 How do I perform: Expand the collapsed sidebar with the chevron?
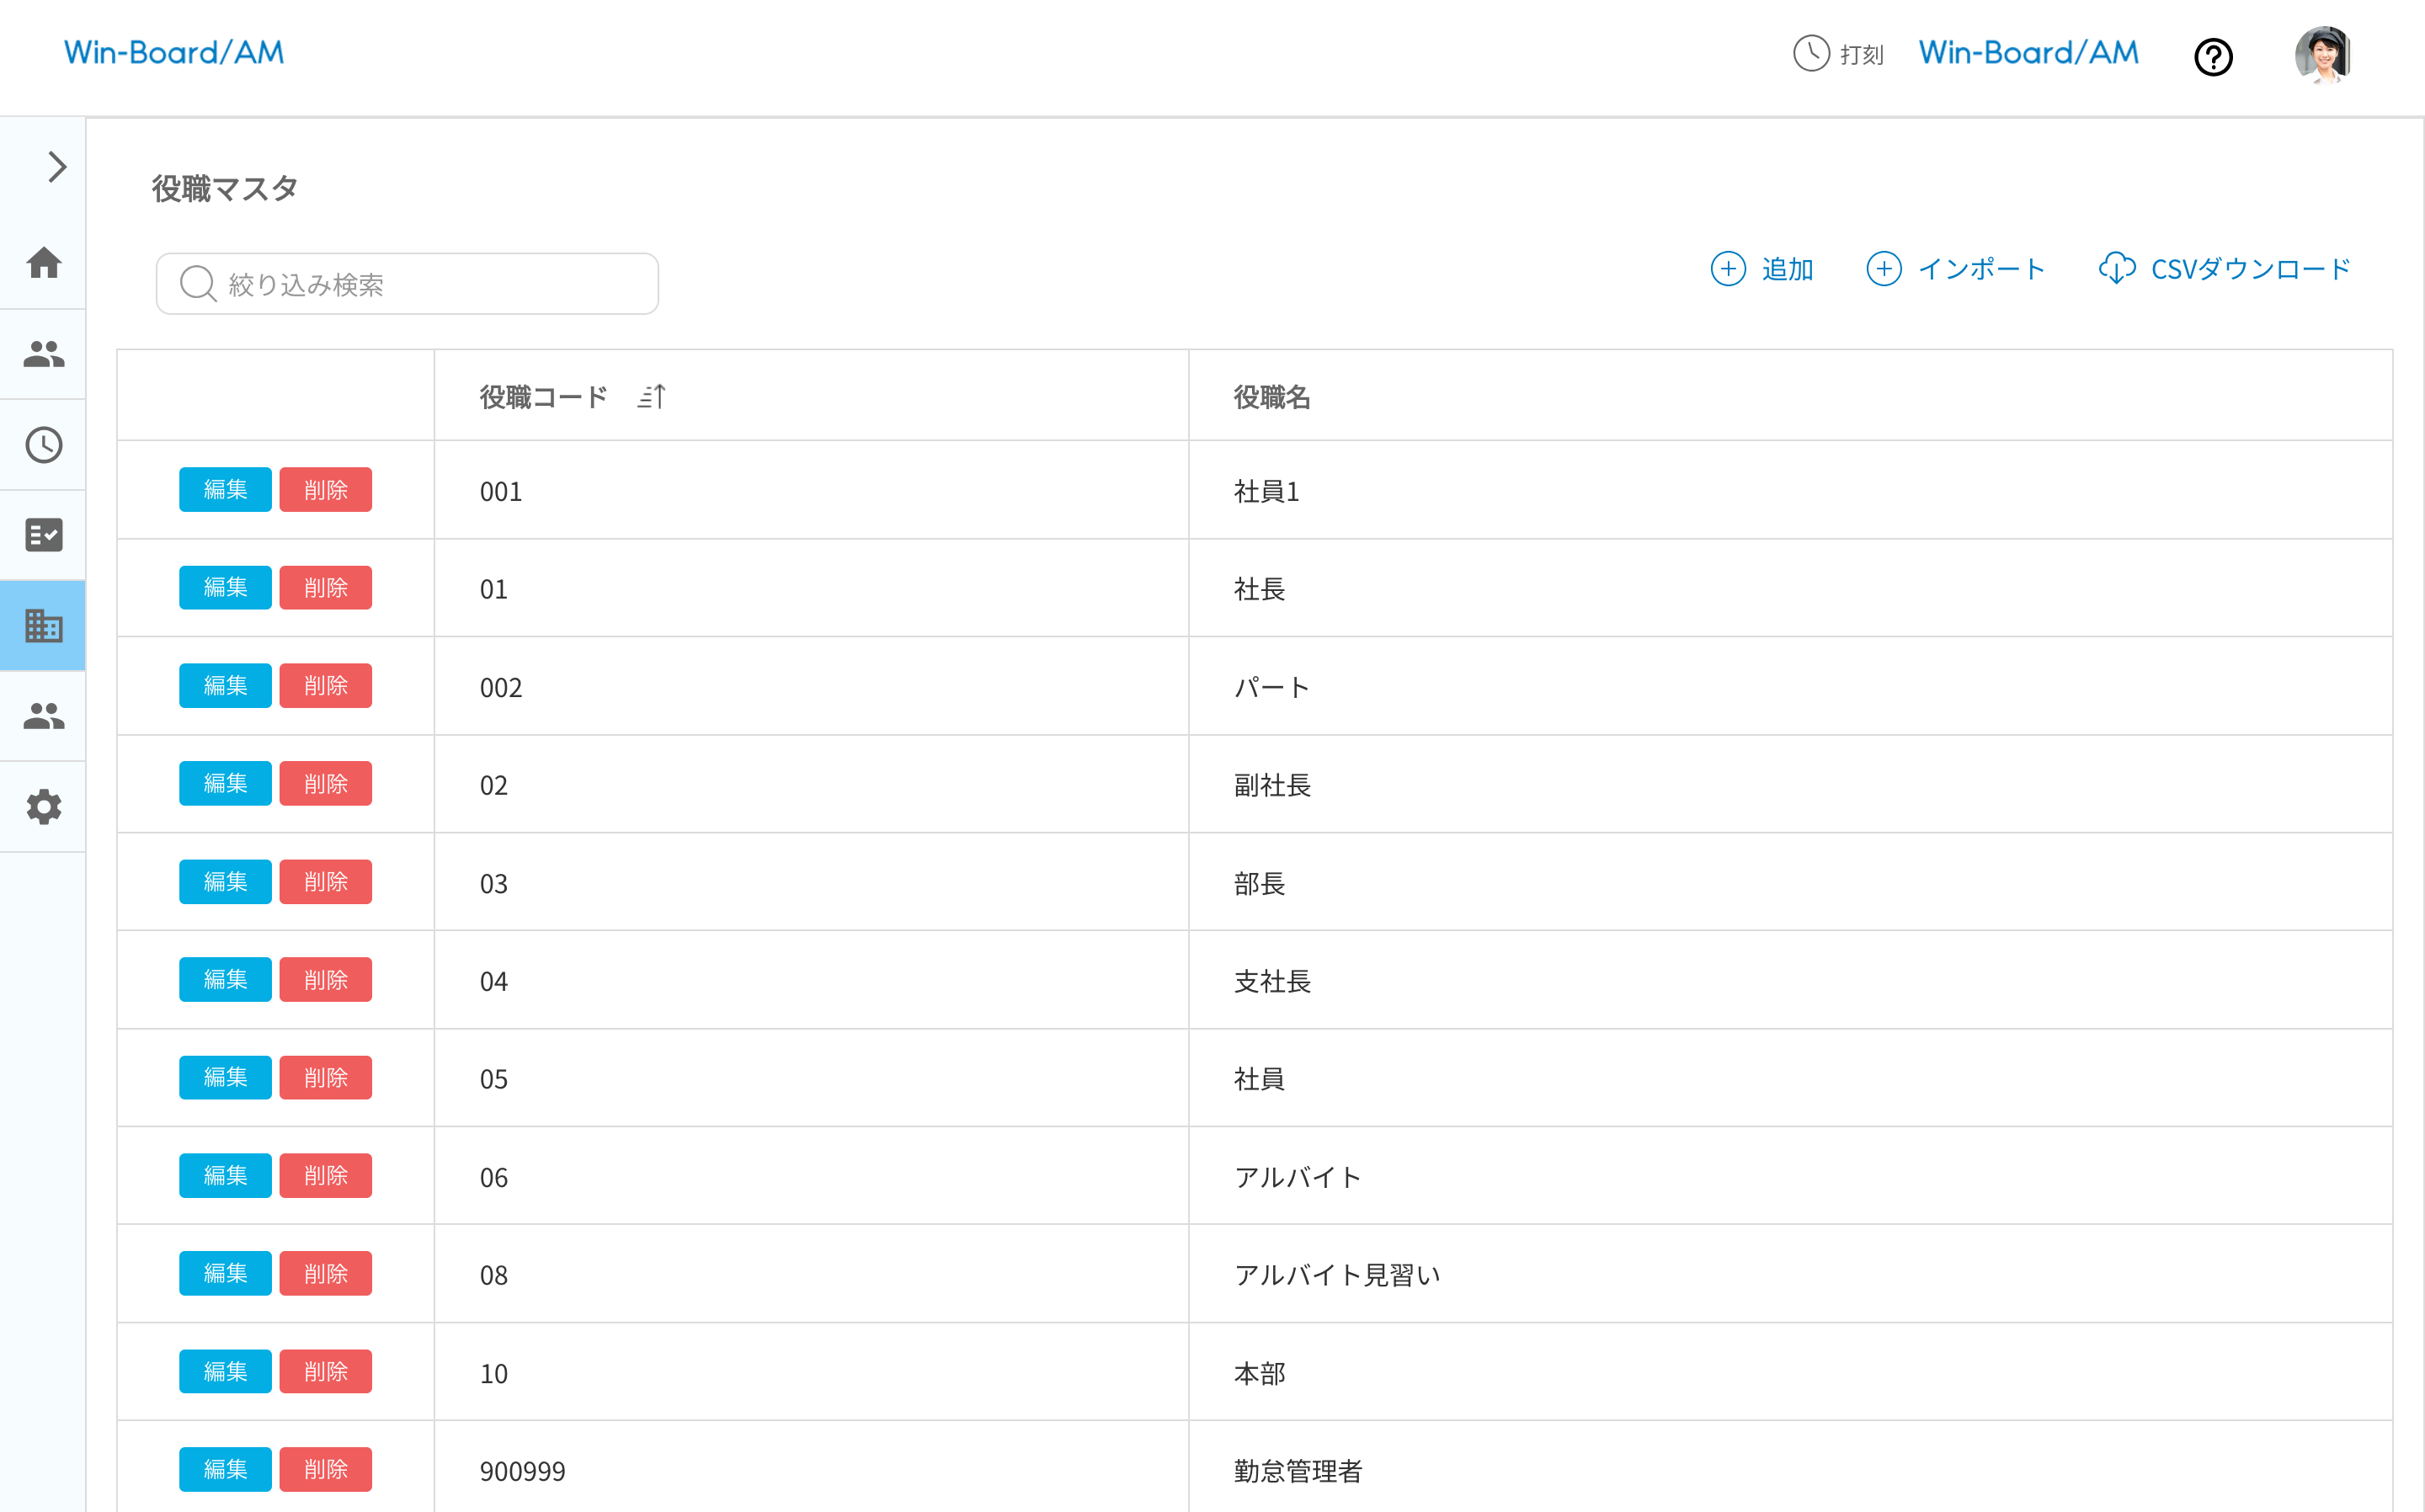pyautogui.click(x=55, y=167)
